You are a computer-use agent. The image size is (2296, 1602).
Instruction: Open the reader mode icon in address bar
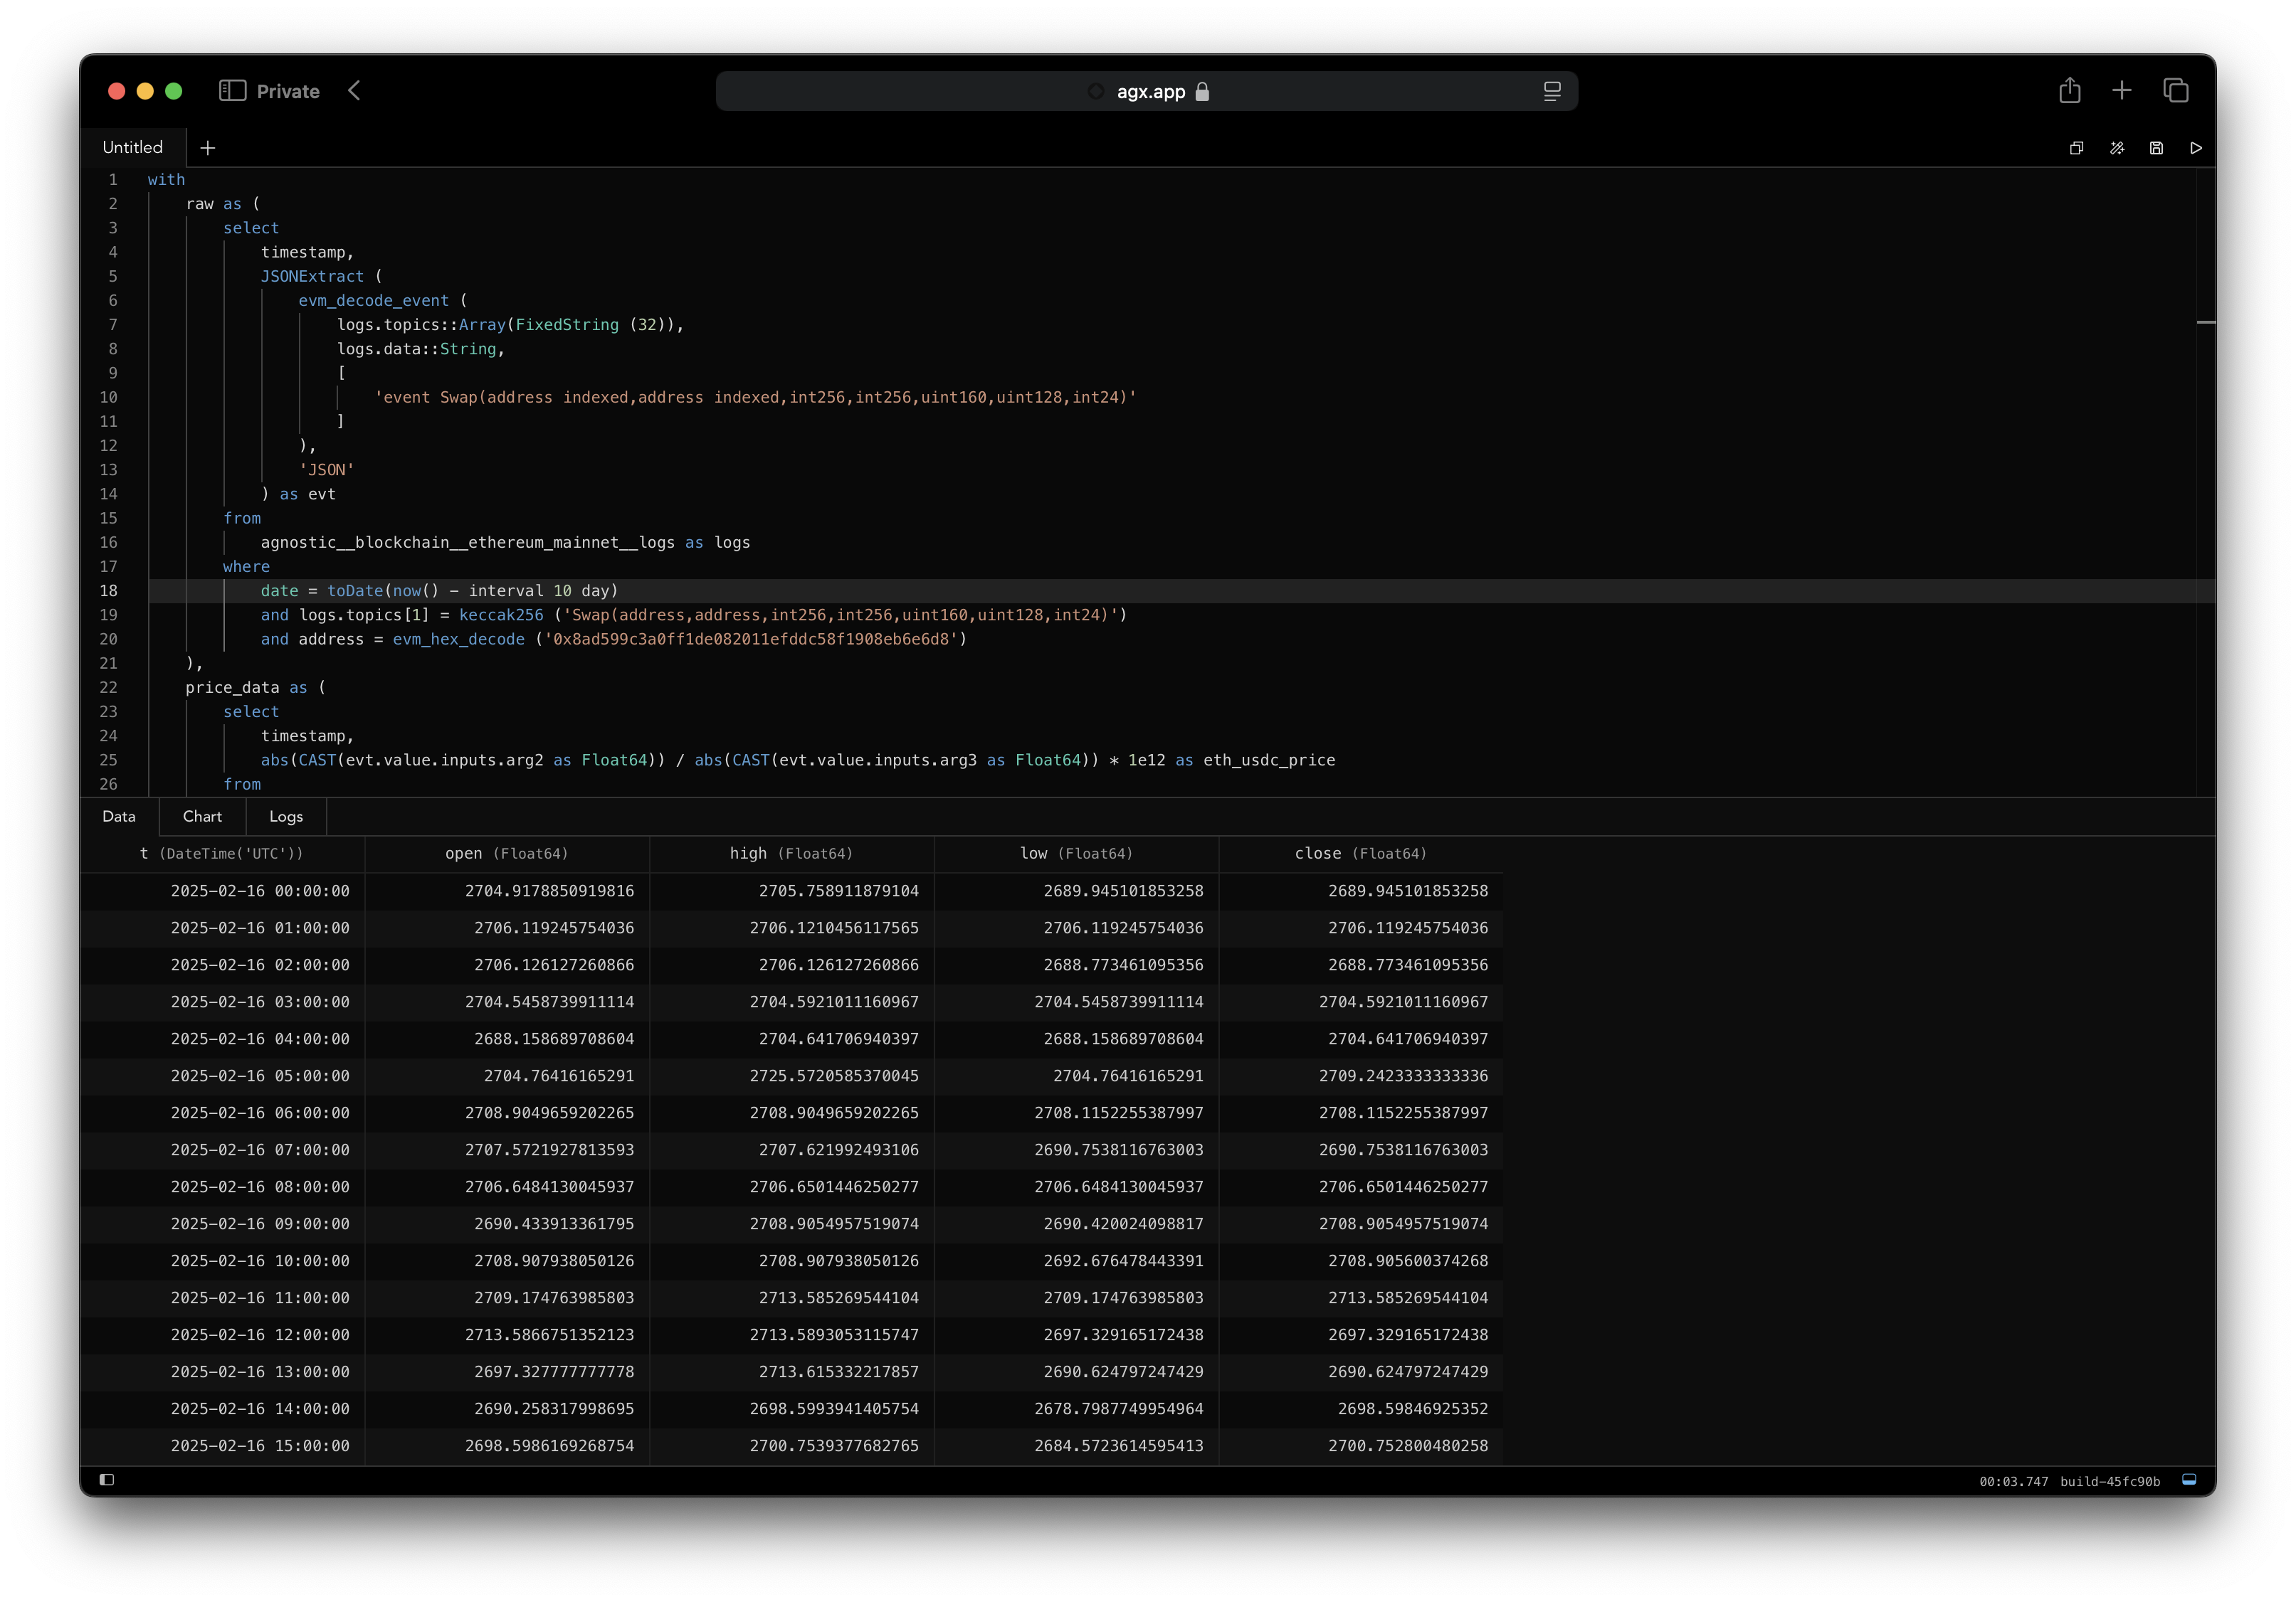(1552, 91)
